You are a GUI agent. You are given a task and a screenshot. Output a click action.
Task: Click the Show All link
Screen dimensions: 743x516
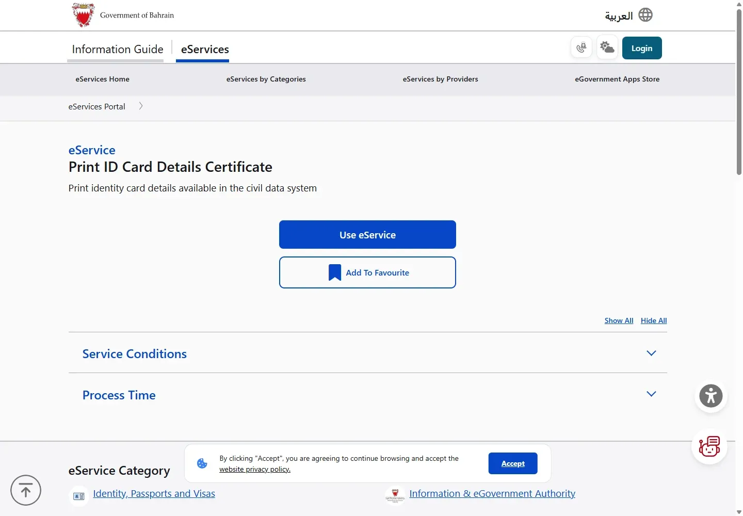[x=619, y=320]
